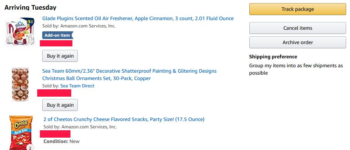Buy the copper ornaments set again
350x150 pixels.
(x=60, y=105)
